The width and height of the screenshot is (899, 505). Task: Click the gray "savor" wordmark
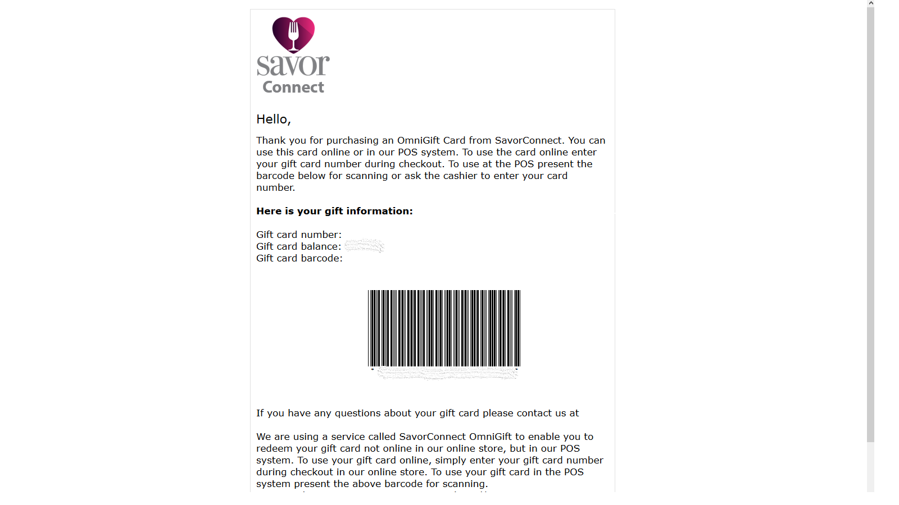293,66
